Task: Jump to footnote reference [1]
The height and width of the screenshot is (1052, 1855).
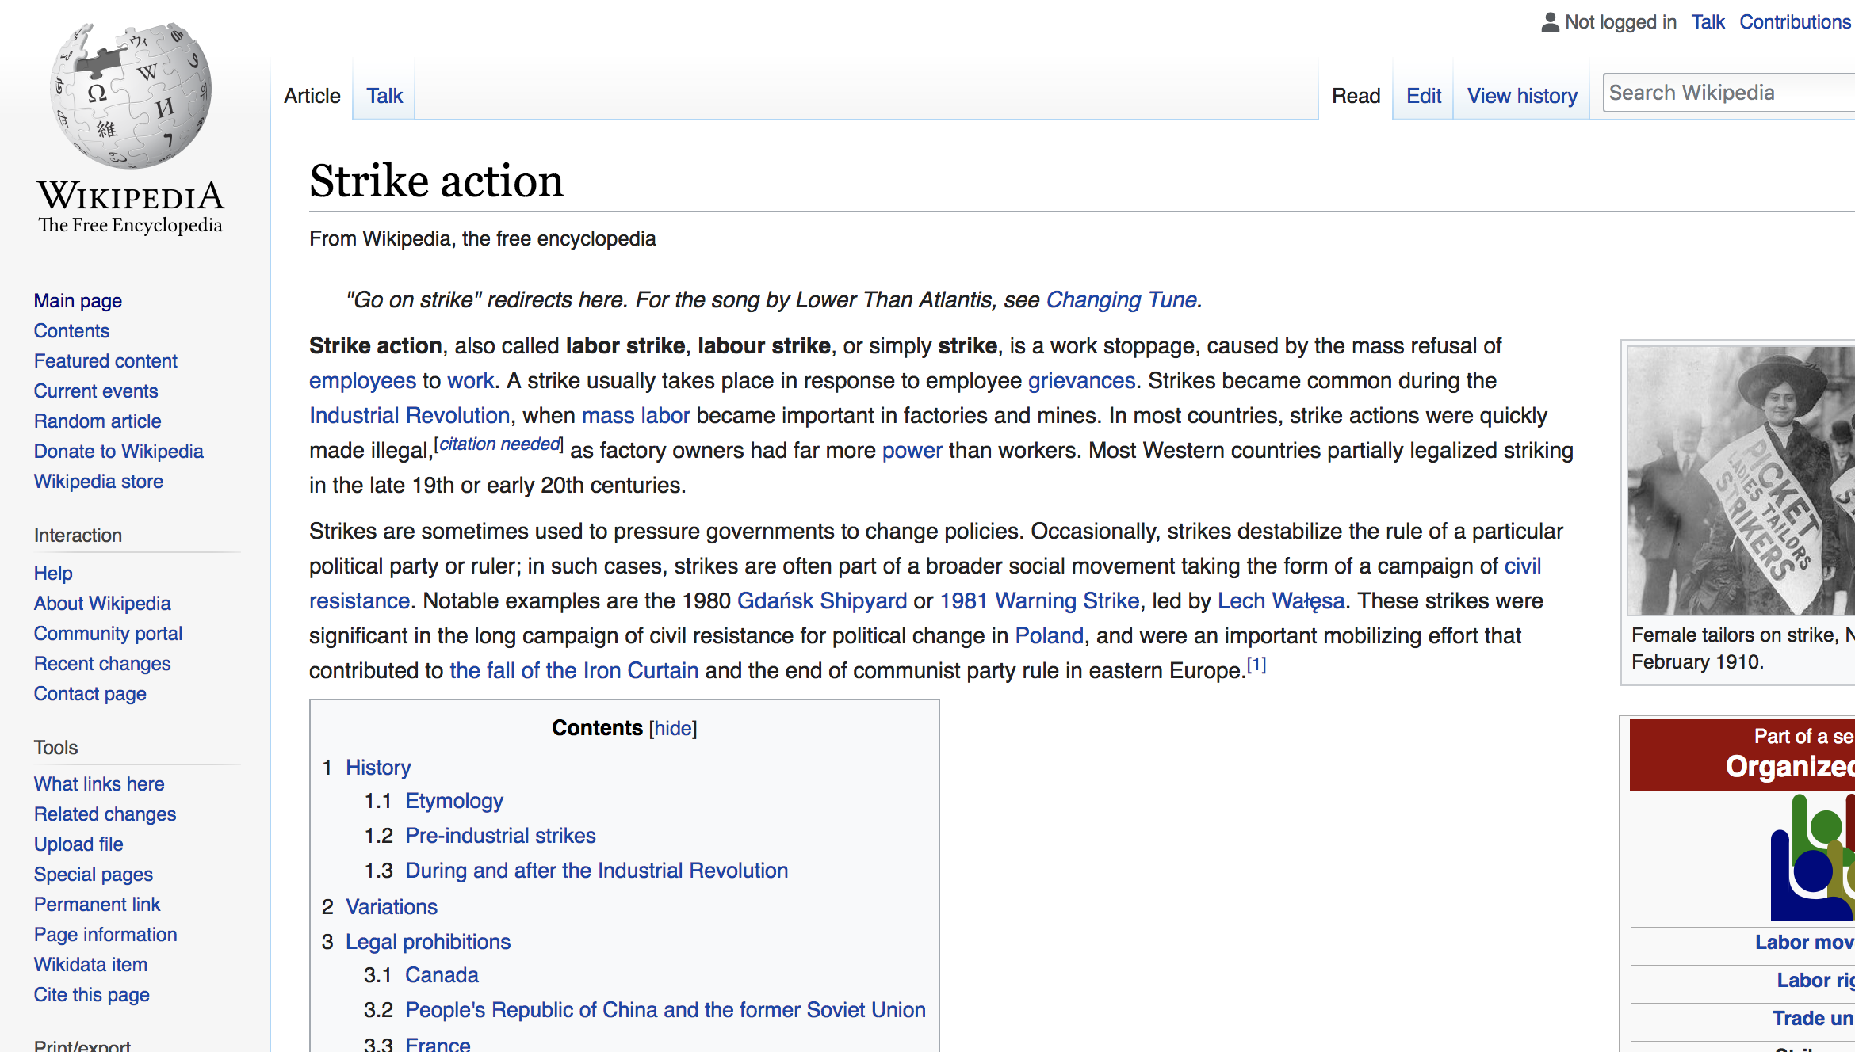Action: click(1256, 665)
